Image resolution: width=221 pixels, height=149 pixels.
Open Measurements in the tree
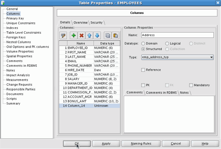click(x=17, y=80)
